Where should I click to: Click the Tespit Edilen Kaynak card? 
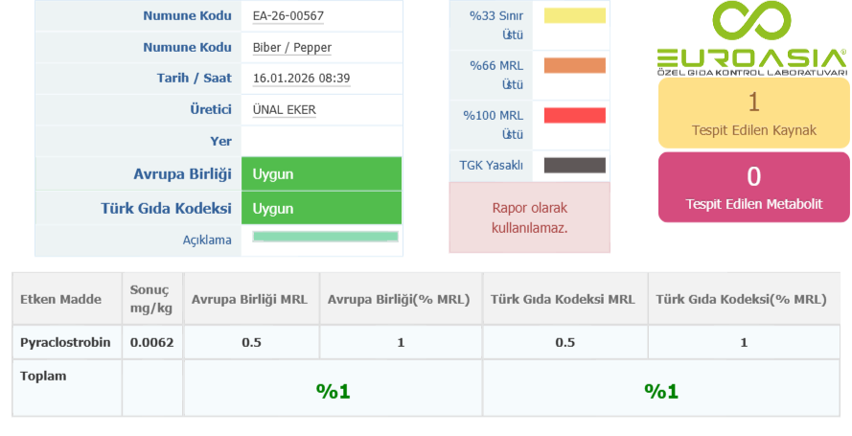pyautogui.click(x=753, y=113)
